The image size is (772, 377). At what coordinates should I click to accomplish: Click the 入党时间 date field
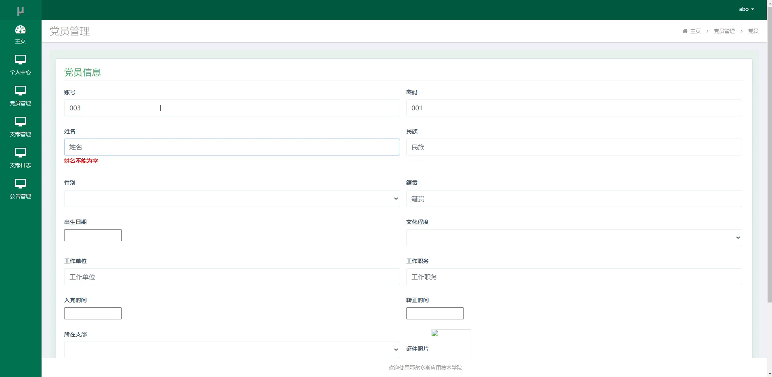click(93, 313)
